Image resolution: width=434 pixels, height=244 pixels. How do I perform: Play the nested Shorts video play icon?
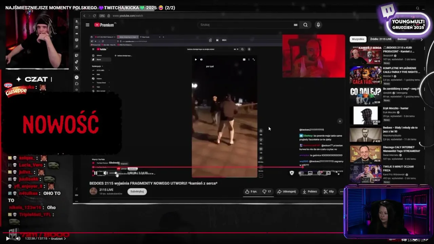(x=196, y=60)
